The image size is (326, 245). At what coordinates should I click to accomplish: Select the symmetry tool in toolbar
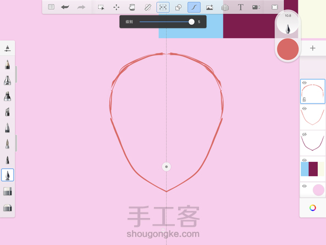click(x=163, y=7)
